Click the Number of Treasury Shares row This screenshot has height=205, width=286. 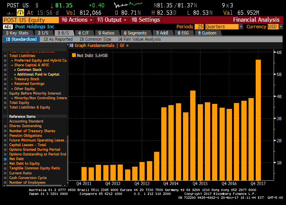pos(32,131)
